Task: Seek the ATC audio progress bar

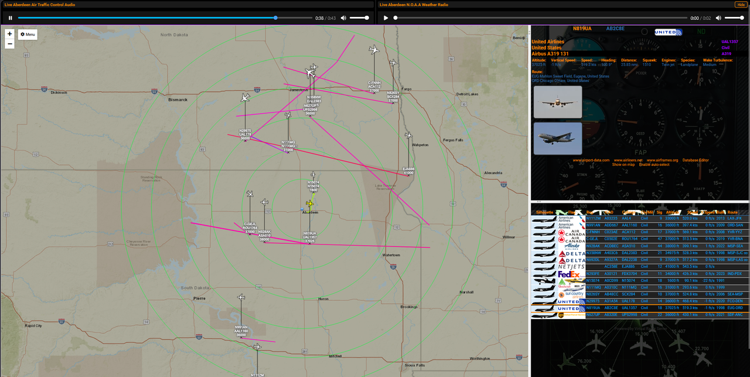Action: click(x=165, y=18)
